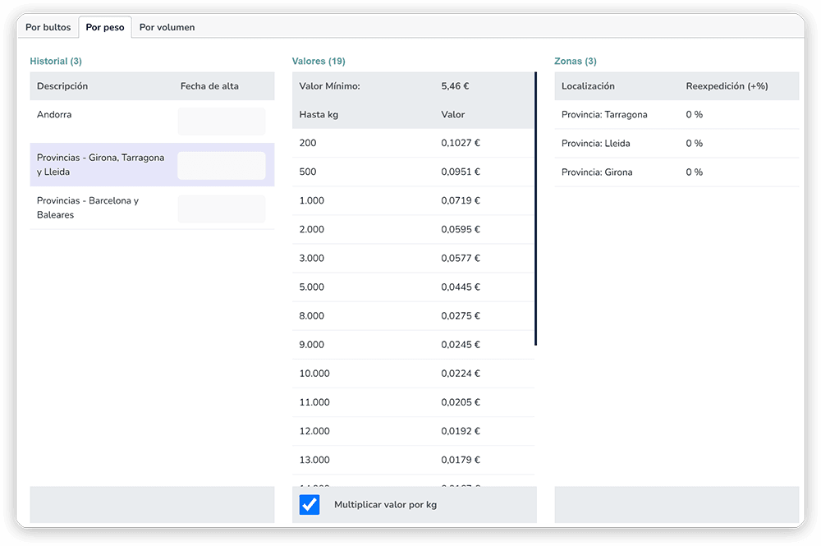Screen dimensions: 821x546
Task: Click the date field for Girona, Tarragona row
Action: pos(222,165)
